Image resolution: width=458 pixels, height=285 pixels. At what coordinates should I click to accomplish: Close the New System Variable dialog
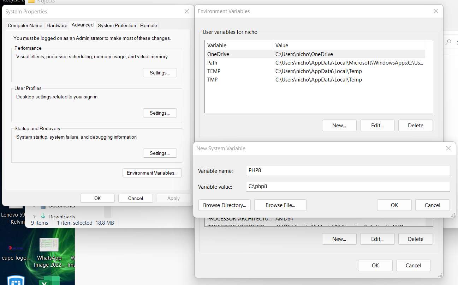tap(448, 148)
